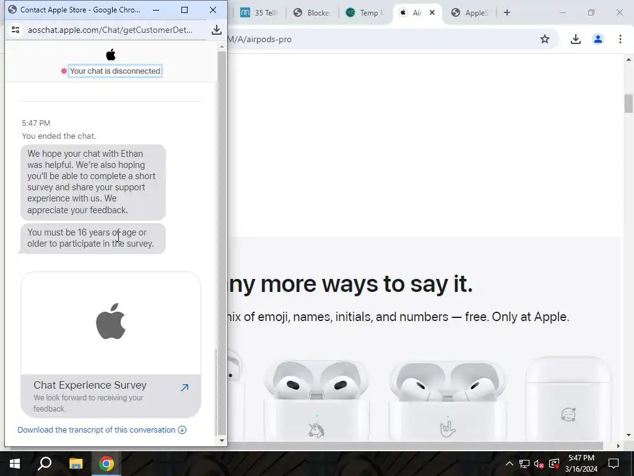The image size is (634, 476).
Task: Open the Chrome three-dot menu
Action: [x=620, y=39]
